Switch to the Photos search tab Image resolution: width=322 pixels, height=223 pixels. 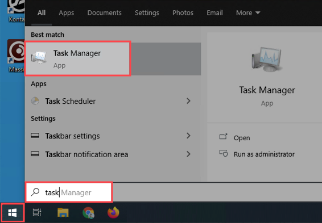[x=183, y=12]
